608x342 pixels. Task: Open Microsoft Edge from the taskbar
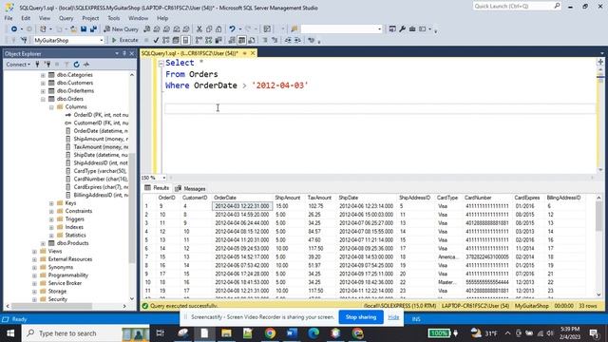click(x=313, y=333)
